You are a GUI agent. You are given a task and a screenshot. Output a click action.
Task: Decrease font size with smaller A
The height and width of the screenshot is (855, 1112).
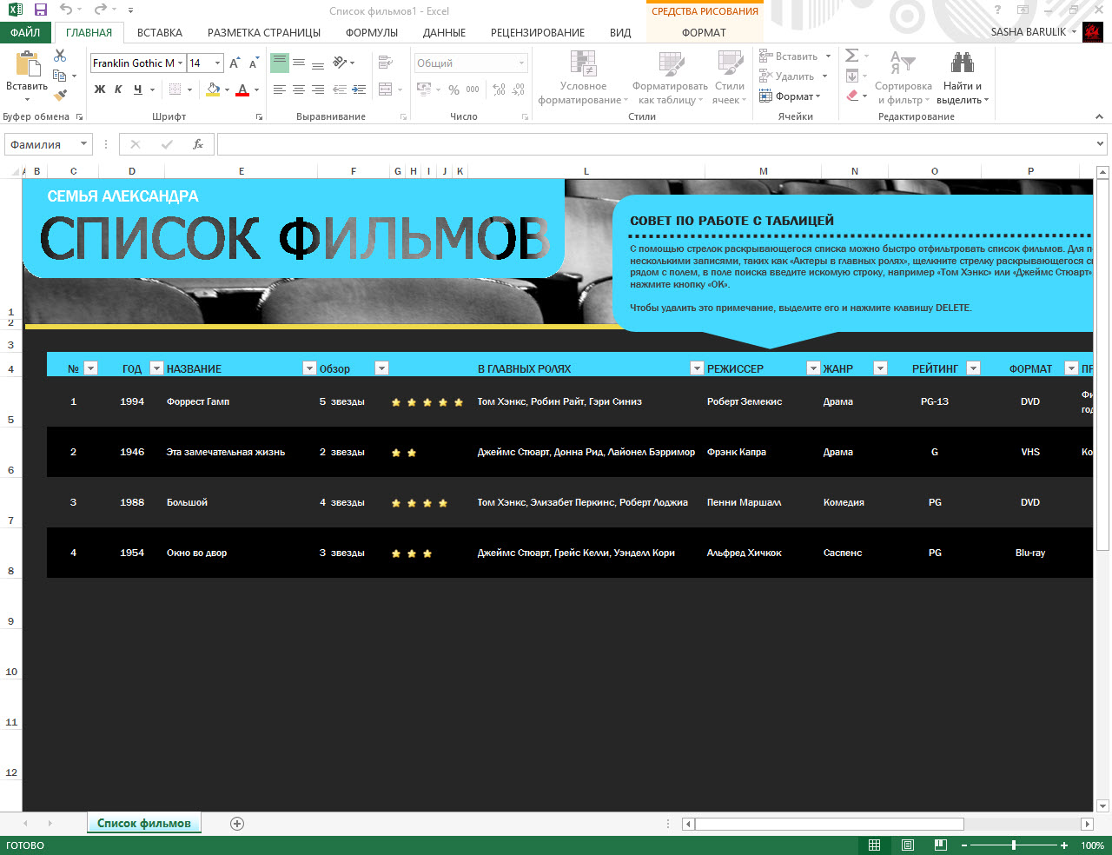pos(254,63)
